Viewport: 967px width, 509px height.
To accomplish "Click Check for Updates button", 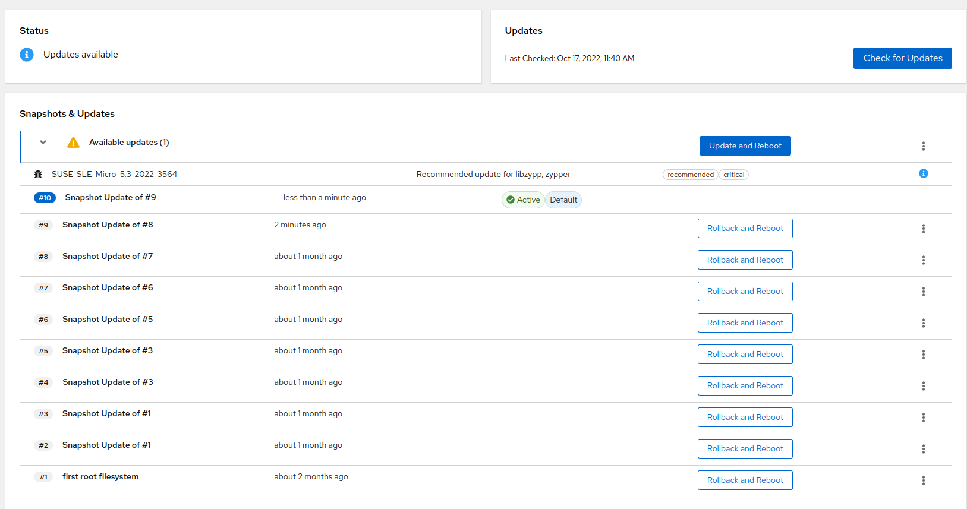I will point(903,58).
